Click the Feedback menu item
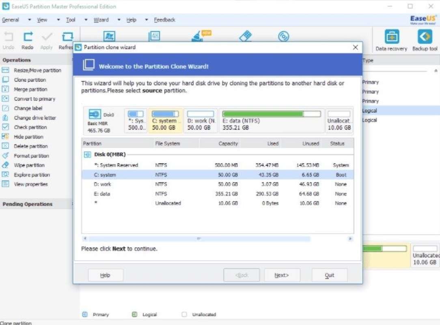Image resolution: width=440 pixels, height=325 pixels. (164, 19)
